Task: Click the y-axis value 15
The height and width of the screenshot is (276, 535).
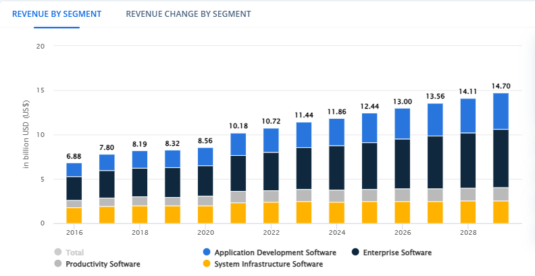Action: (41, 90)
